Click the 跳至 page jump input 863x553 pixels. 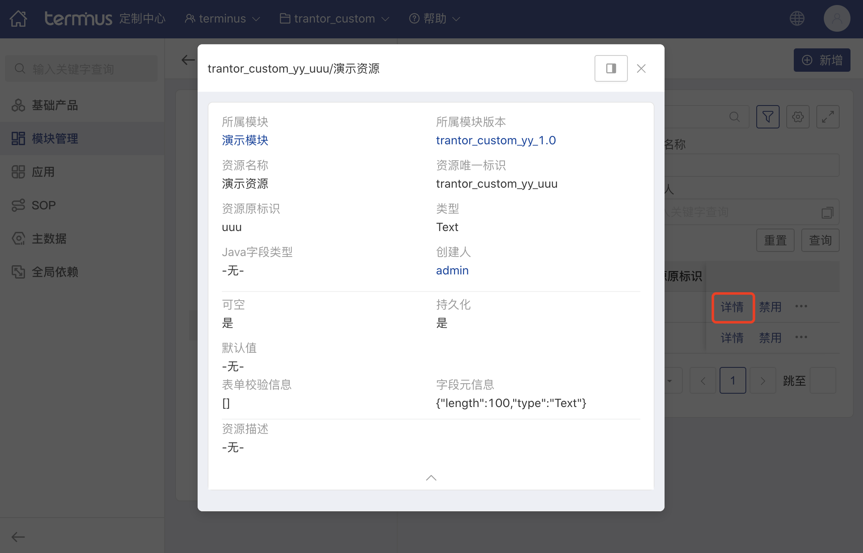click(x=823, y=380)
